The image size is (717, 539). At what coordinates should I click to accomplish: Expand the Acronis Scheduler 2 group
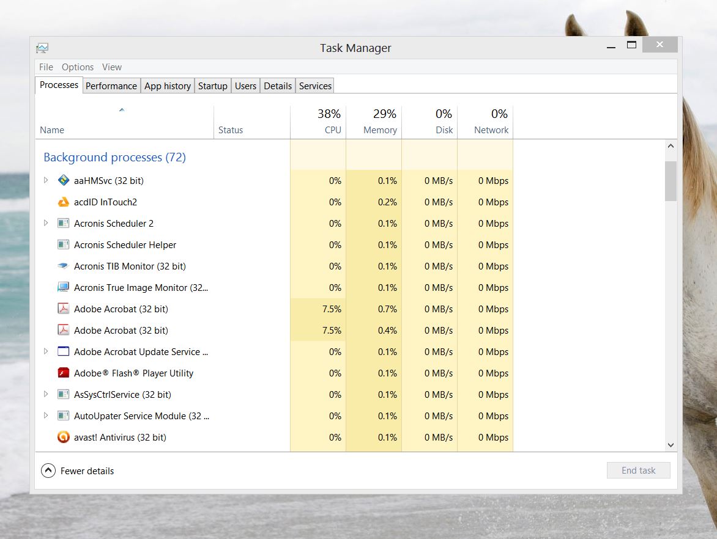pyautogui.click(x=46, y=224)
